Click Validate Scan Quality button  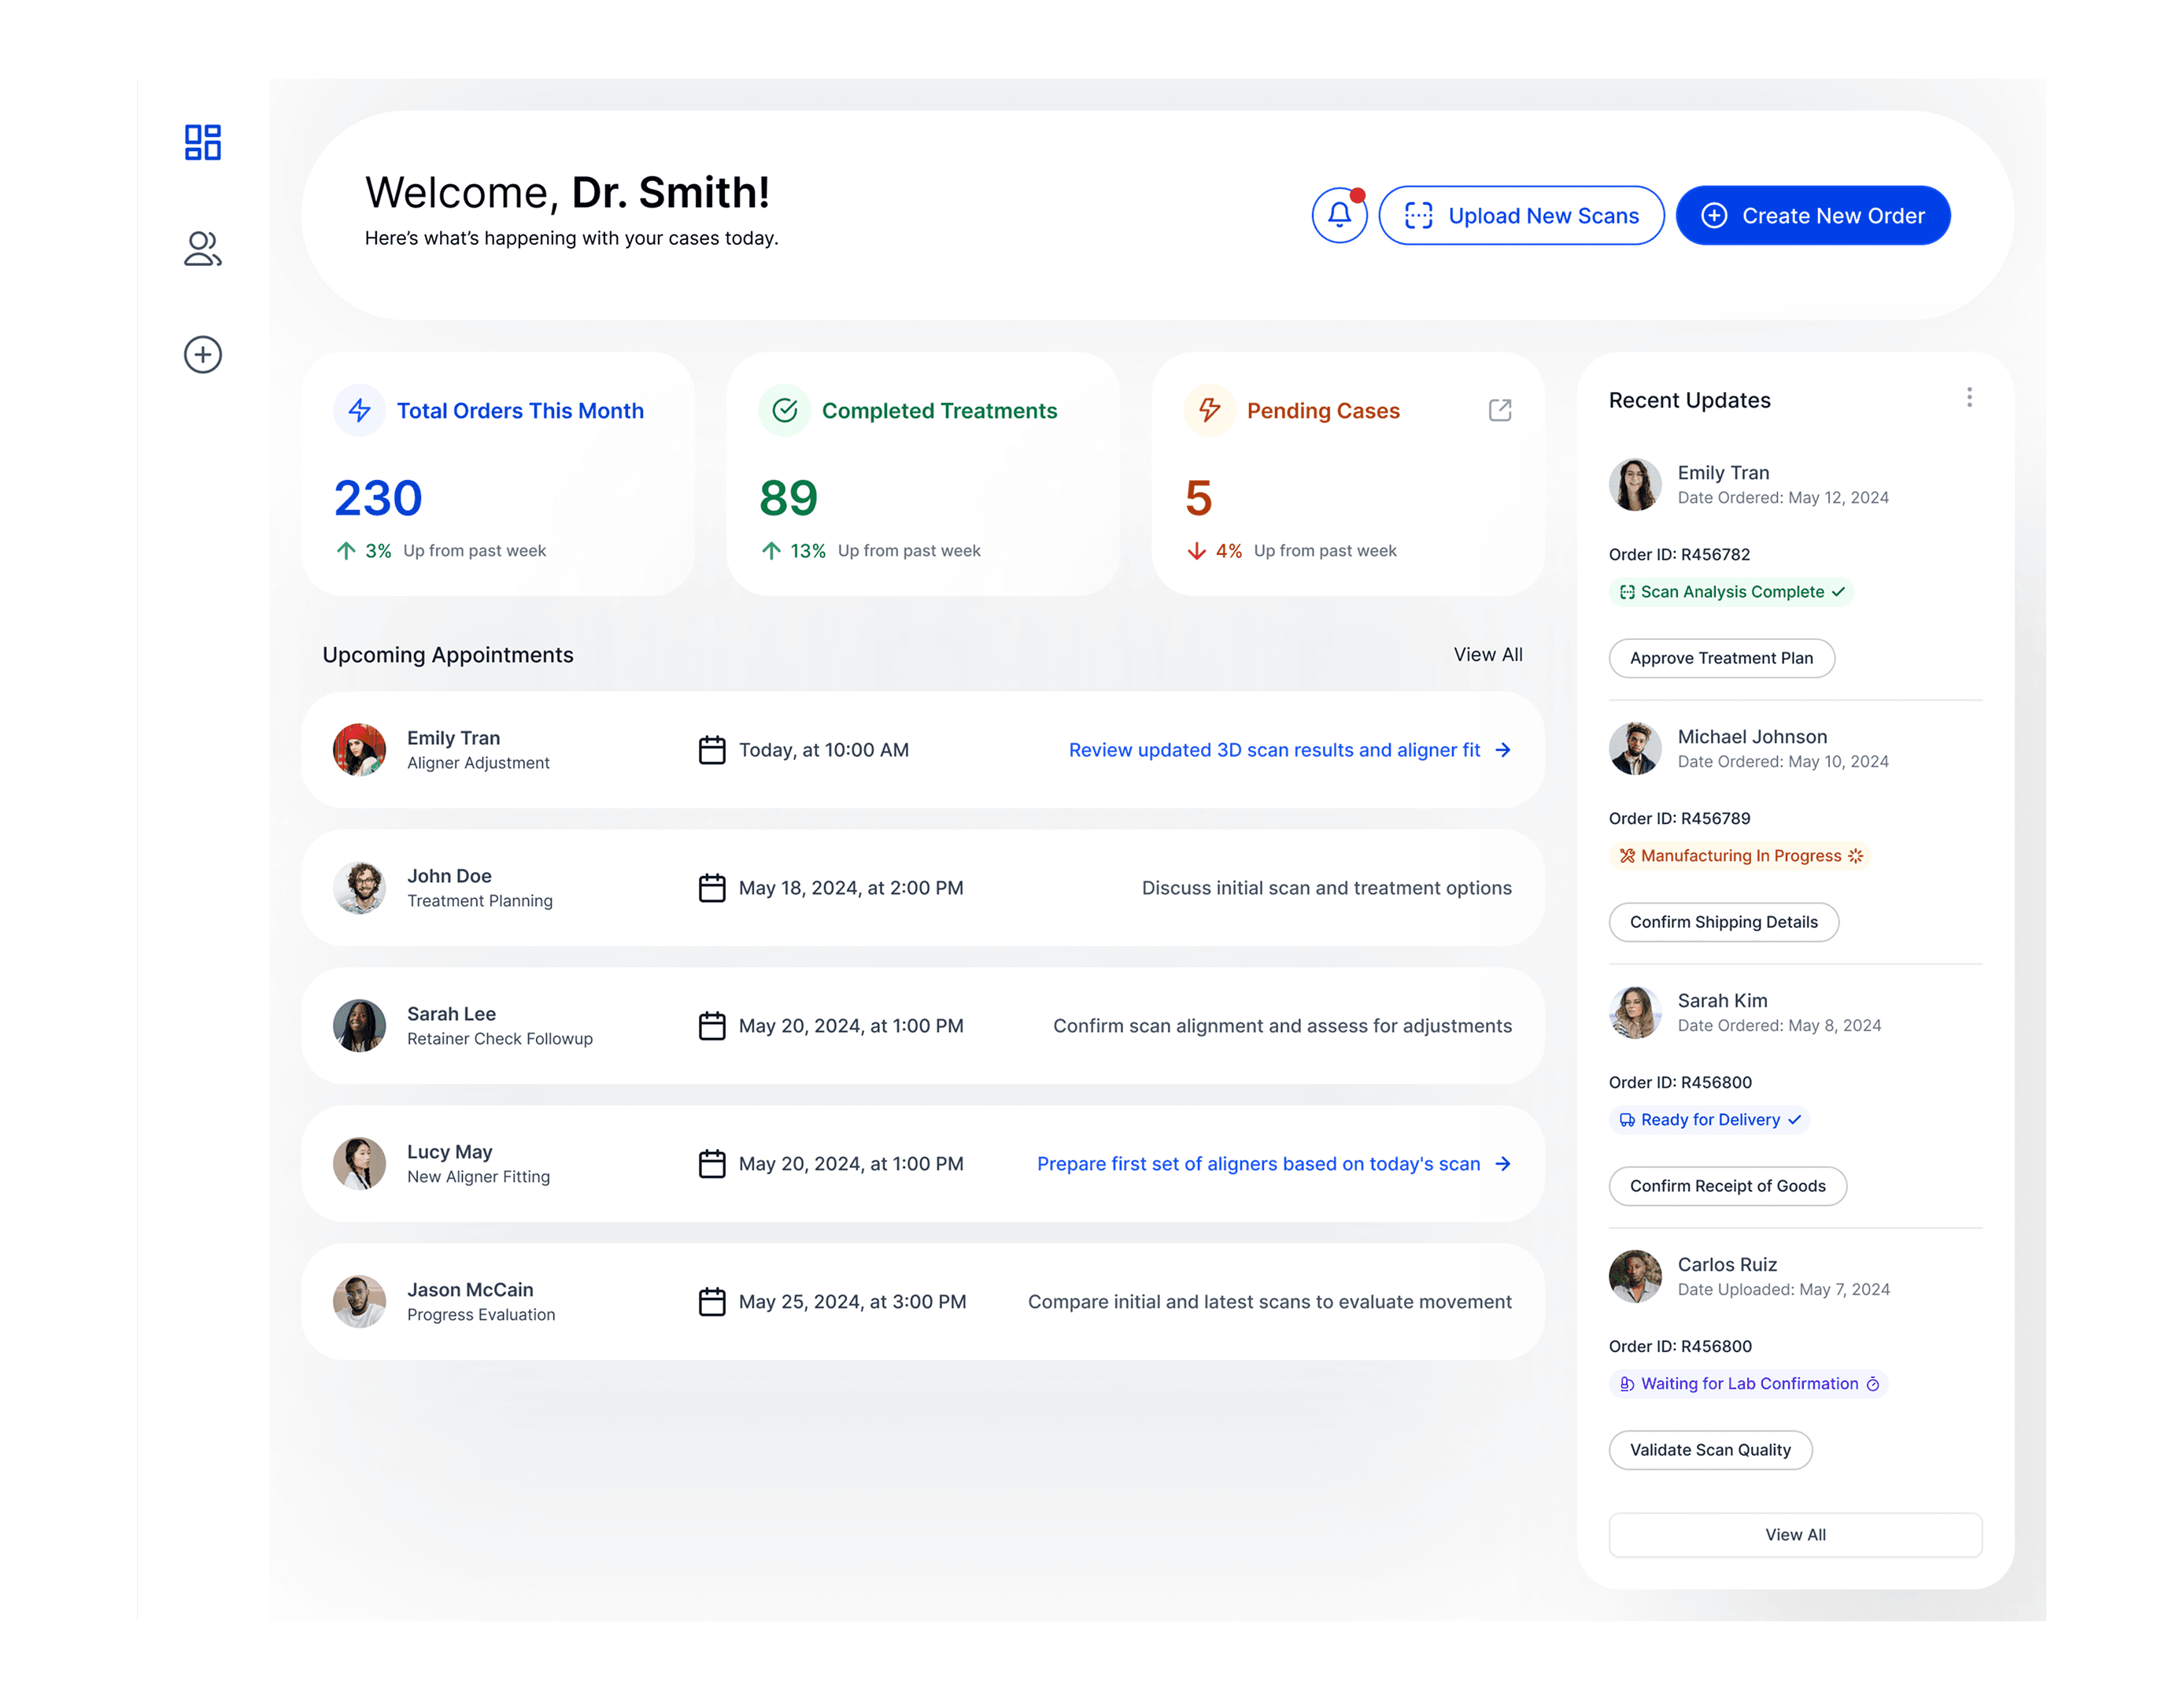1709,1450
